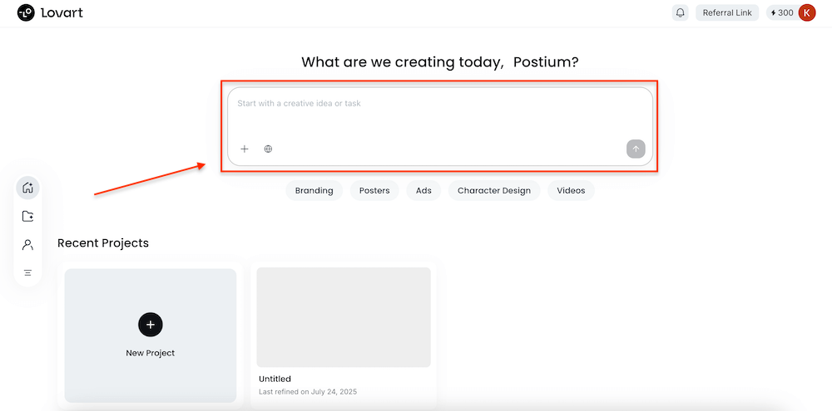The height and width of the screenshot is (411, 832).
Task: Choose the Character Design chip
Action: click(494, 191)
